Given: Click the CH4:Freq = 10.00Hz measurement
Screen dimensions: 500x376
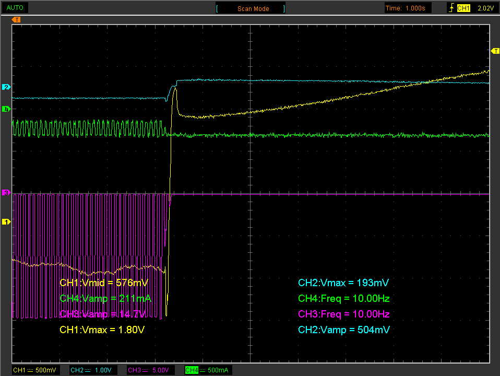Looking at the screenshot, I should click(344, 298).
